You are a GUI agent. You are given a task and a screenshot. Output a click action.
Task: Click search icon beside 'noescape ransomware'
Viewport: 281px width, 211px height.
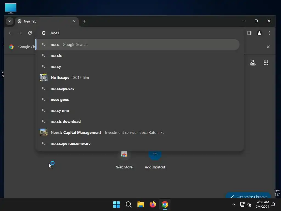(x=44, y=143)
